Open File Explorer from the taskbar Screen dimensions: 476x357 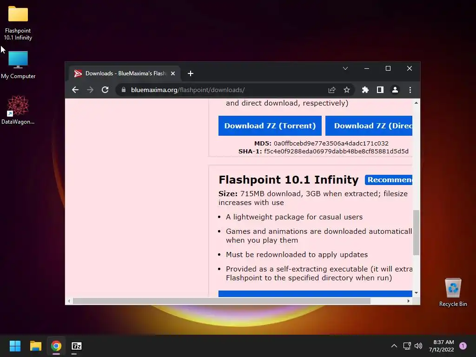35,346
